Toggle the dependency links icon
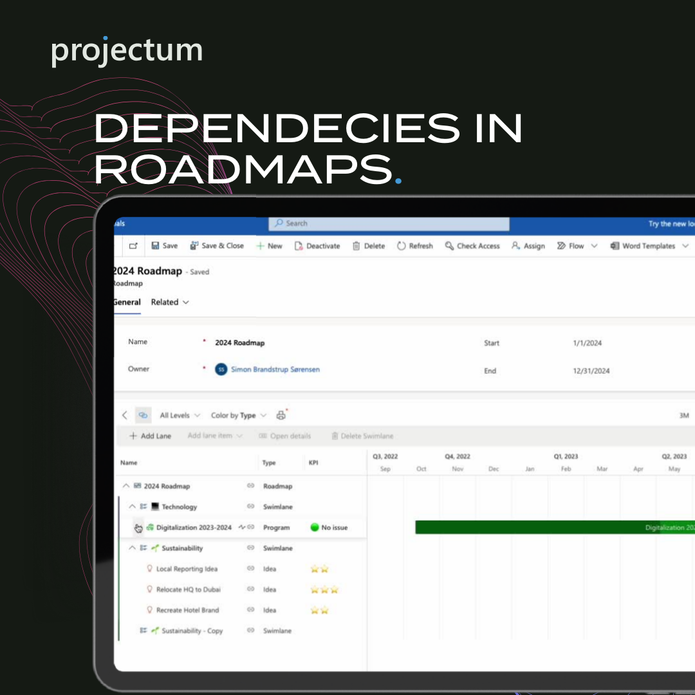Viewport: 695px width, 695px height. (143, 415)
